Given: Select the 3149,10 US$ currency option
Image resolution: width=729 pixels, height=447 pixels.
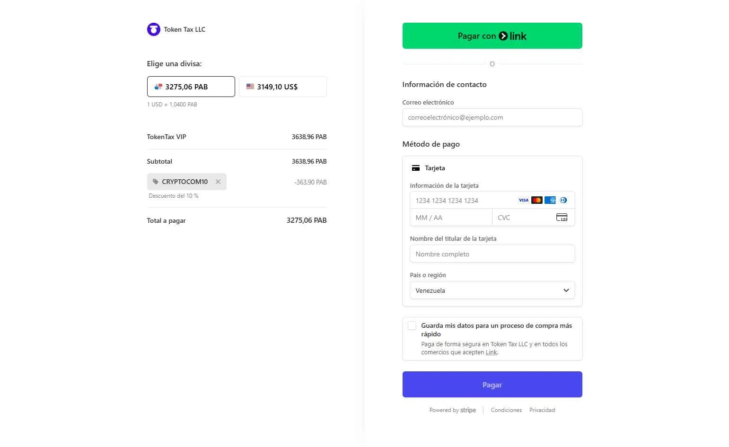Looking at the screenshot, I should click(x=283, y=87).
